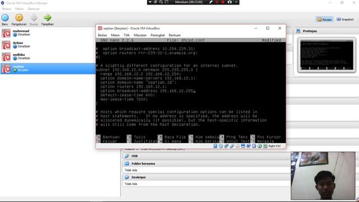Click the recorder toolbar dropdown arrow

tap(150, 2)
